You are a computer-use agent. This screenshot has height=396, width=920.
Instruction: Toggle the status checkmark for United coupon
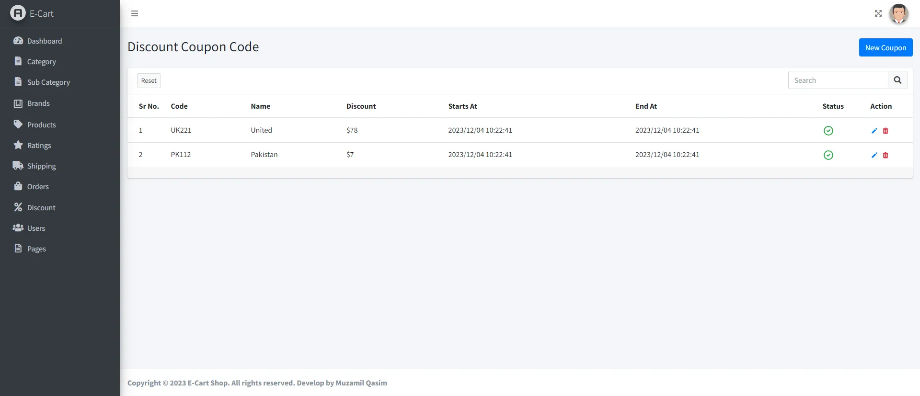(828, 131)
